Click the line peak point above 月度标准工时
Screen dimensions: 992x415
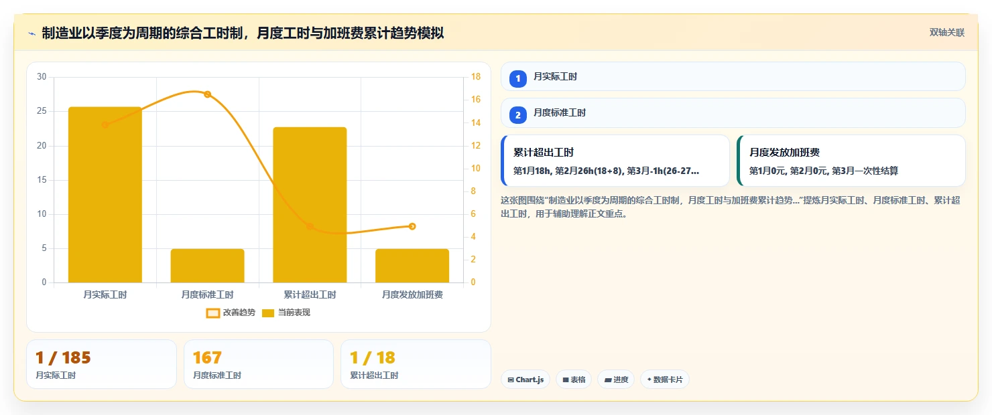click(x=207, y=94)
